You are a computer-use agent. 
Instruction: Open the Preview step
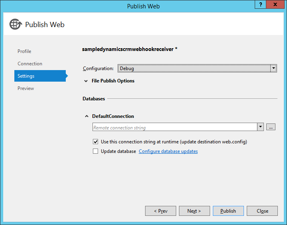click(x=26, y=88)
